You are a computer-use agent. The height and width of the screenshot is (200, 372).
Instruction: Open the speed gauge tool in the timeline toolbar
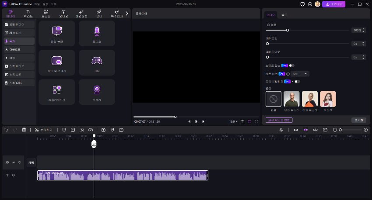click(x=91, y=130)
